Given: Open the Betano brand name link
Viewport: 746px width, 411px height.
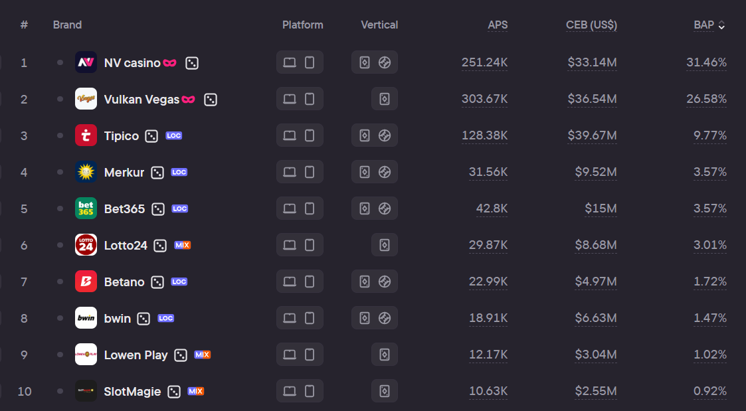Looking at the screenshot, I should pos(124,282).
